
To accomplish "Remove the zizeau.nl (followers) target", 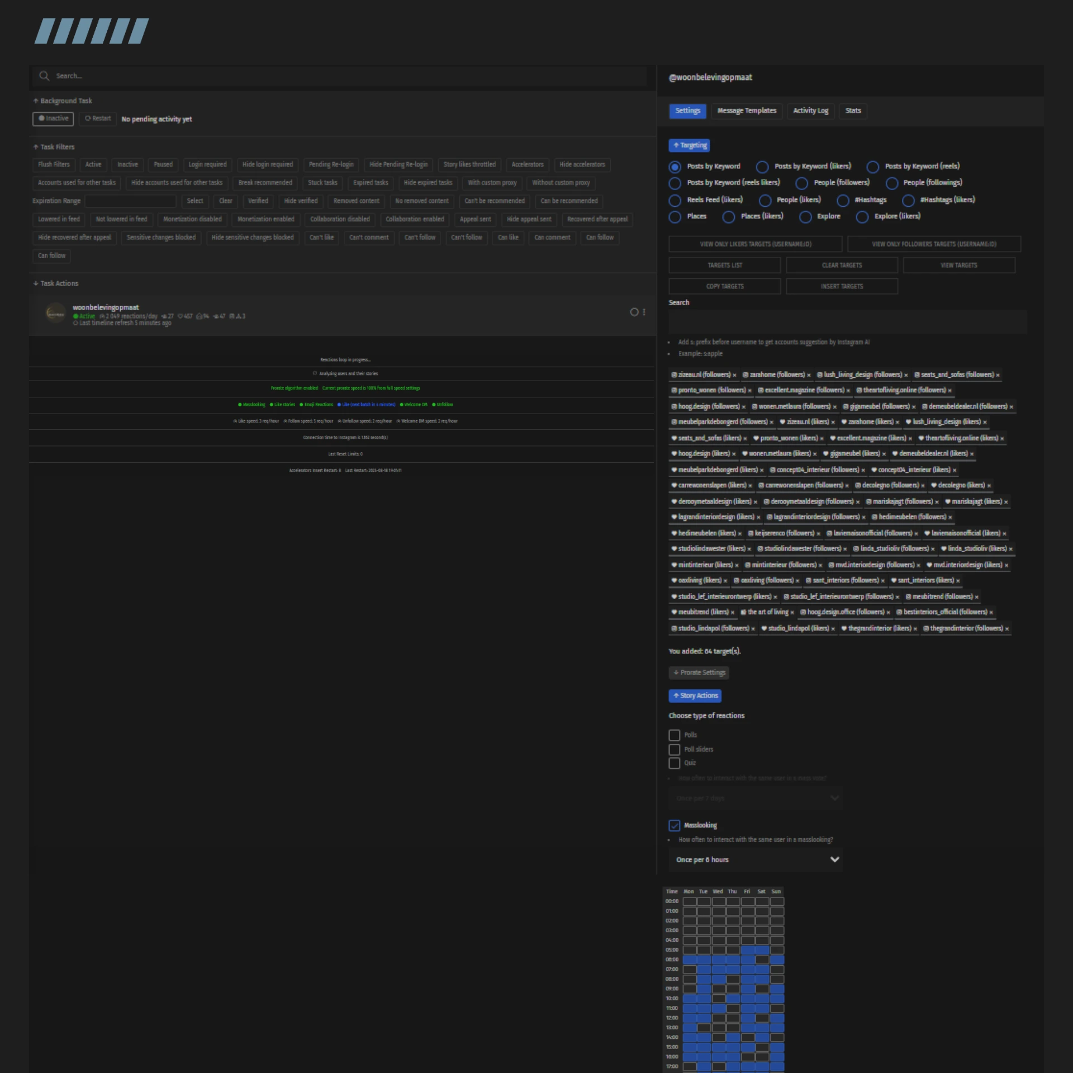I will (x=734, y=376).
